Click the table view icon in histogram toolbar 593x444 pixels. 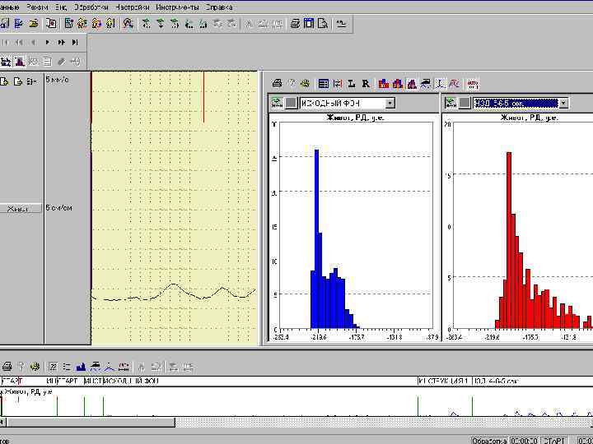click(324, 83)
